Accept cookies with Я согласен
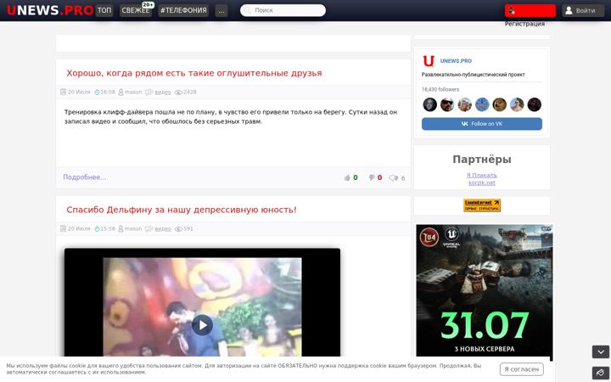The width and height of the screenshot is (611, 382). [x=521, y=368]
